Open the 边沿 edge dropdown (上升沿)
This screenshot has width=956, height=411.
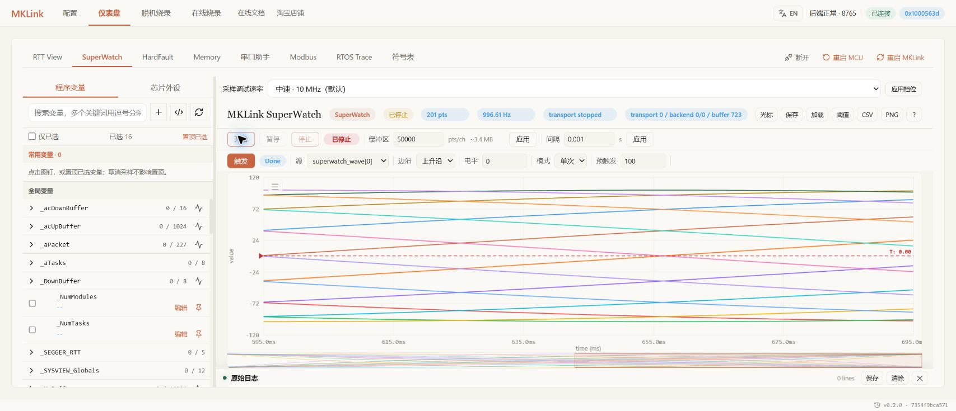tap(436, 161)
